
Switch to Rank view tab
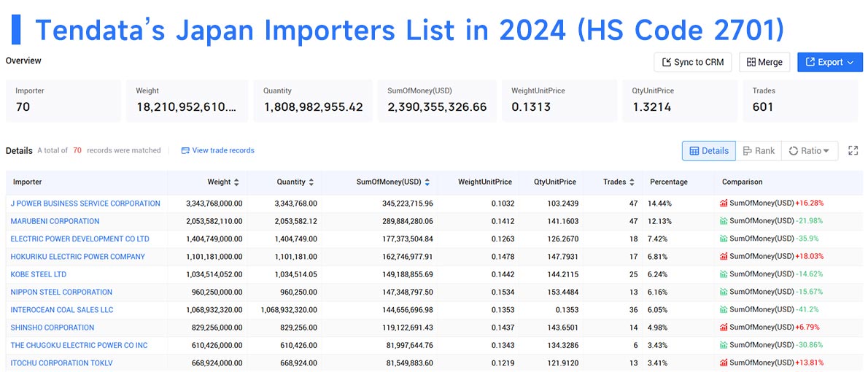click(759, 150)
